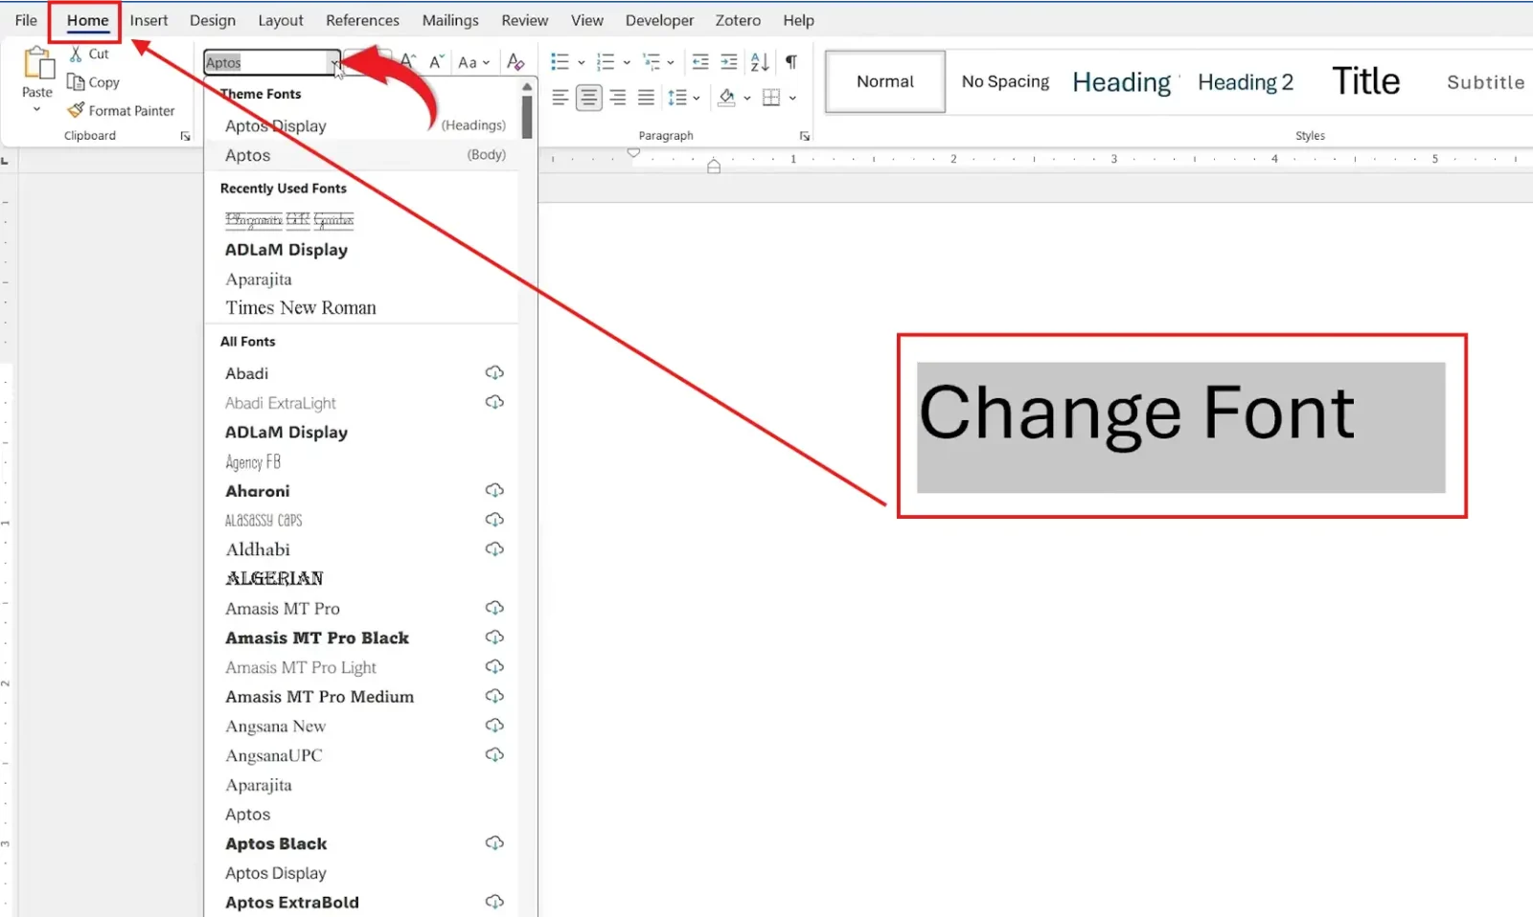This screenshot has height=917, width=1533.
Task: Click the hanging indent ruler marker
Action: point(714,167)
